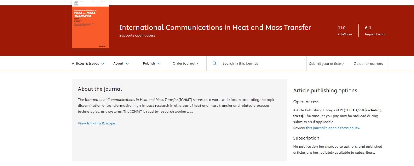Screen dimensions: 414x166
Task: Click the journal title in the banner
Action: [215, 27]
